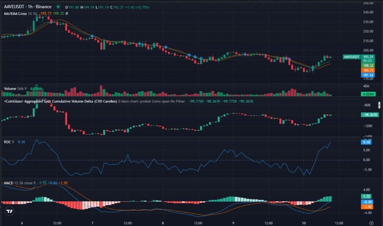
Task: Click the green market status dot
Action: click(58, 7)
